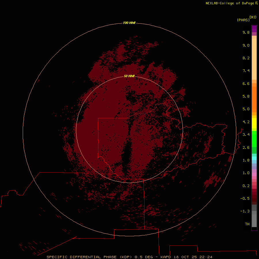
Task: Click the 9.8 color scale value
Action: pos(246,32)
